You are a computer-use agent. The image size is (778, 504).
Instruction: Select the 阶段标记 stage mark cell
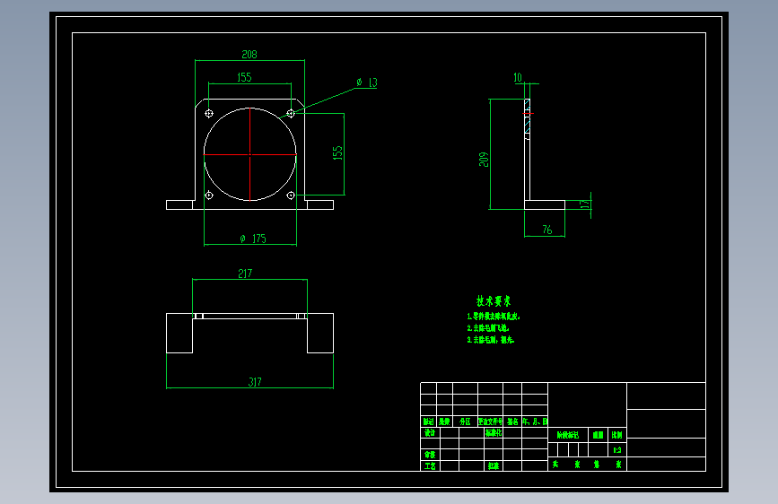tap(568, 435)
